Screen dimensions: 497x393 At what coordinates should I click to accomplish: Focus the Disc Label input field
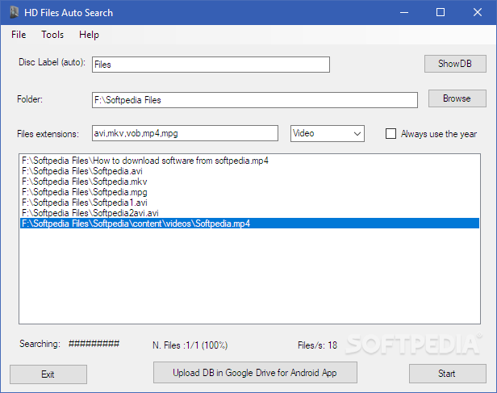click(211, 65)
